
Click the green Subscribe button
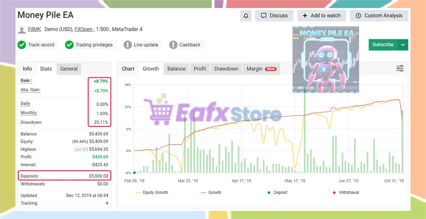click(x=383, y=45)
